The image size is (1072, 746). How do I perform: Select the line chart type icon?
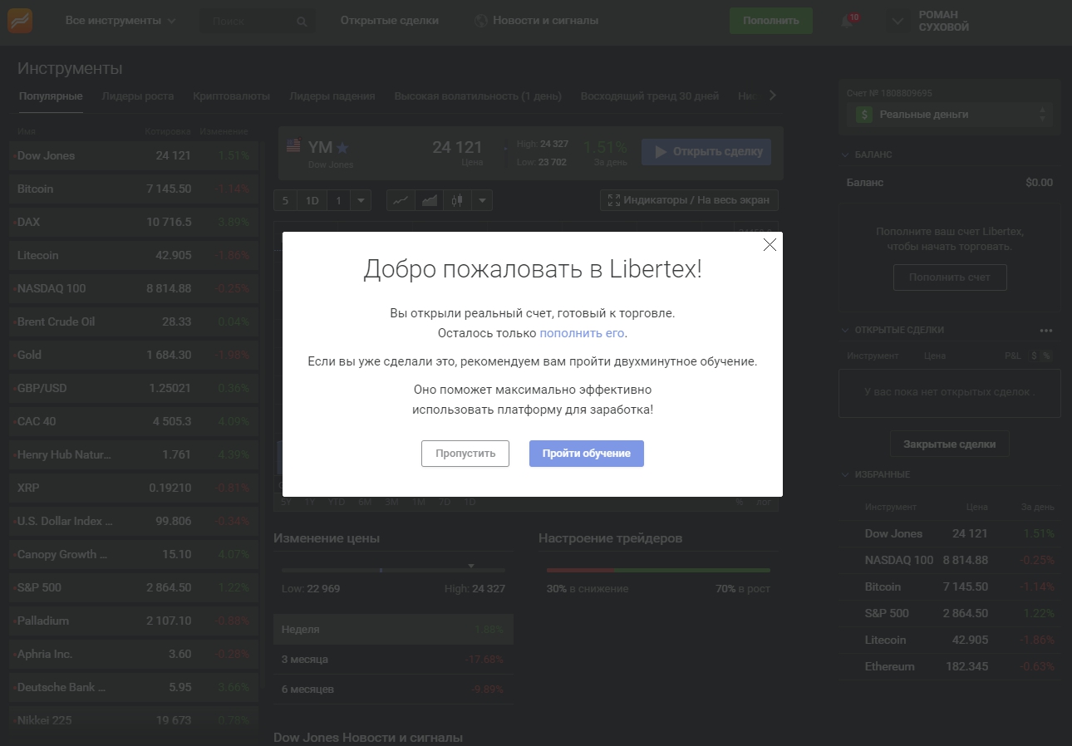point(399,199)
